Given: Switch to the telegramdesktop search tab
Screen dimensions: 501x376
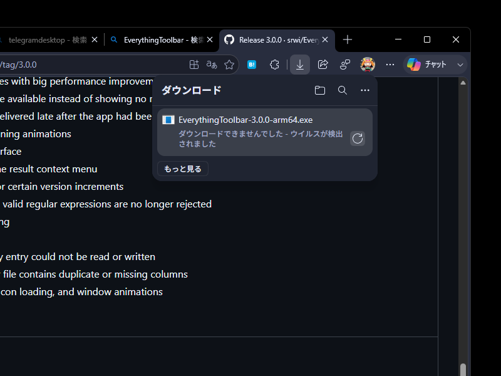Looking at the screenshot, I should [48, 40].
